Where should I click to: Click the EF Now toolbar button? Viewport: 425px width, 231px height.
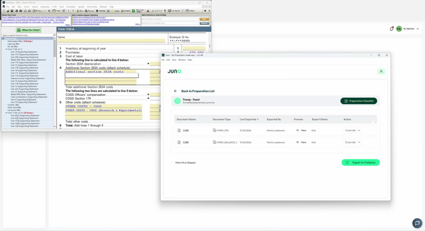37,11
